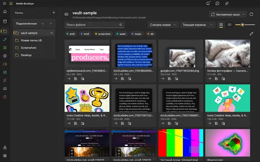The image size is (260, 162).
Task: Open the trophy and star stickers thumbnail
Action: tap(87, 98)
